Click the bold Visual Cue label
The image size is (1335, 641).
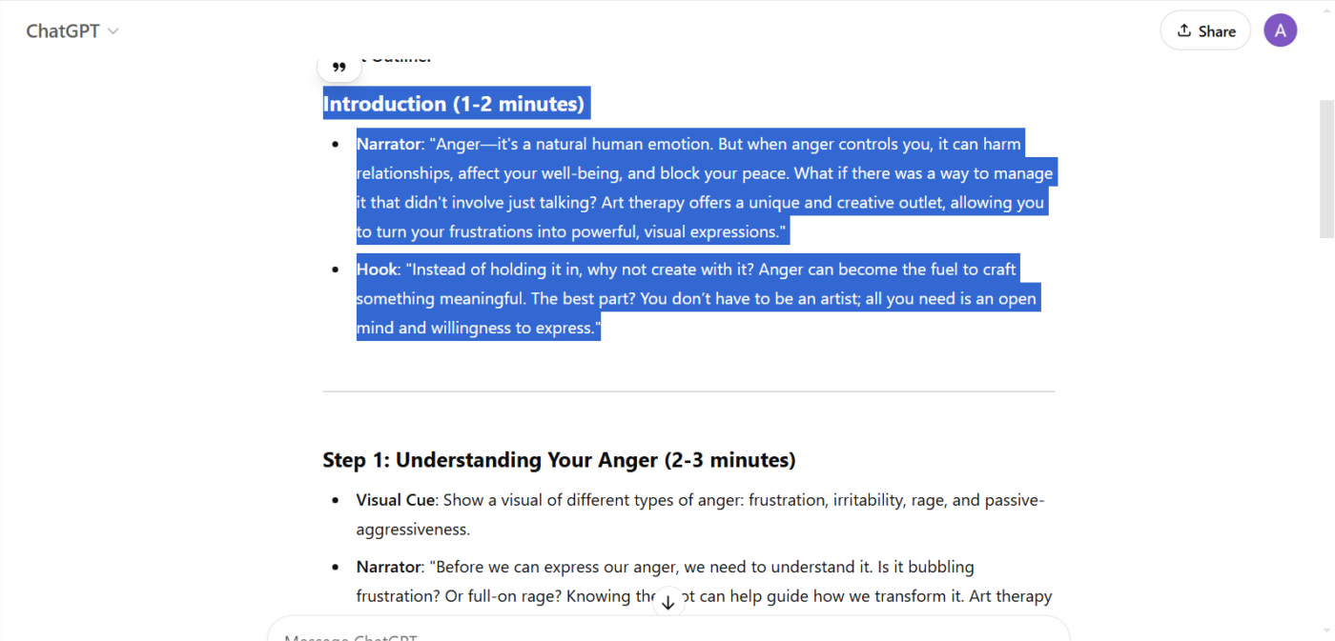[396, 500]
